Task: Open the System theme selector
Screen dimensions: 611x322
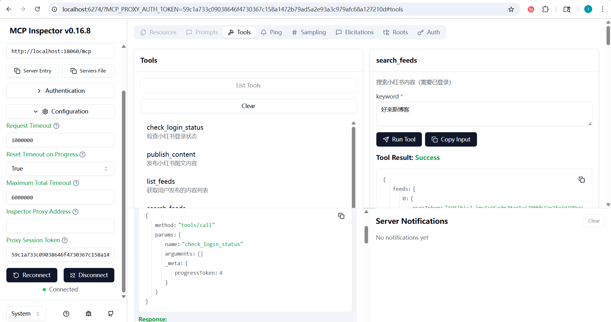Action: 26,314
